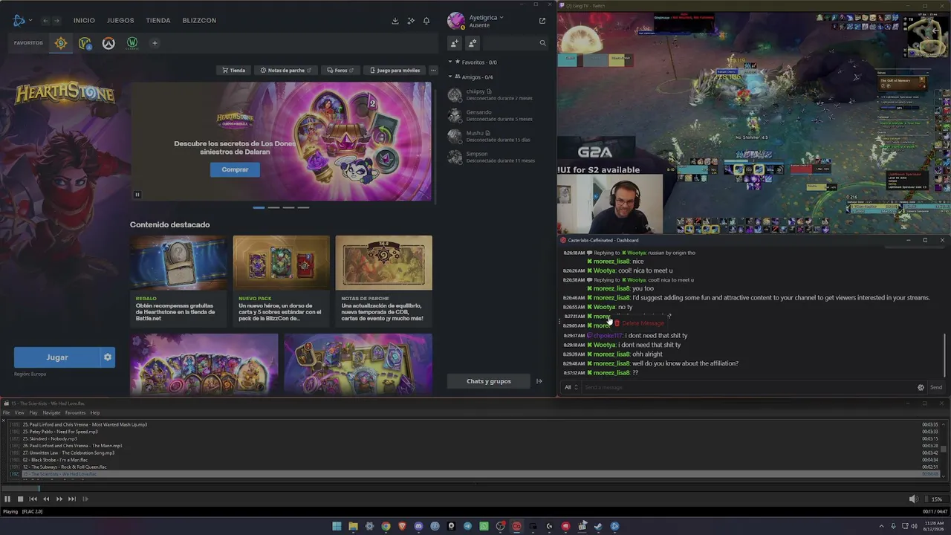Open Hearthstone Foros link
The width and height of the screenshot is (951, 535).
[340, 71]
